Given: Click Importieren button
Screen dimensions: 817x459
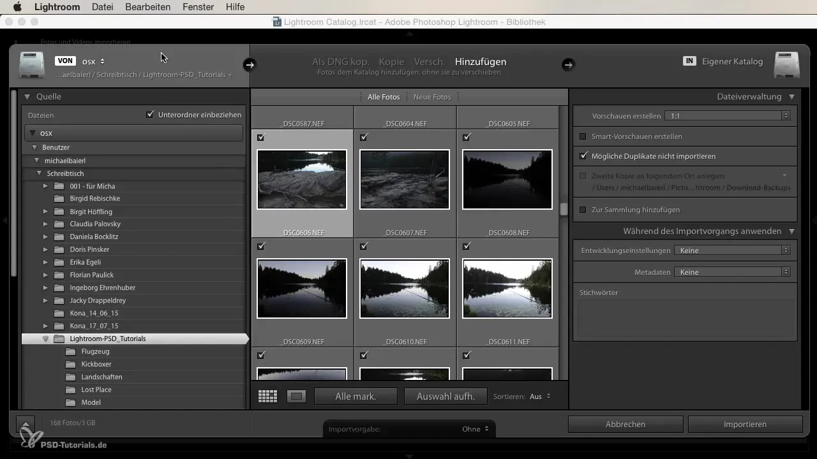Looking at the screenshot, I should tap(746, 424).
